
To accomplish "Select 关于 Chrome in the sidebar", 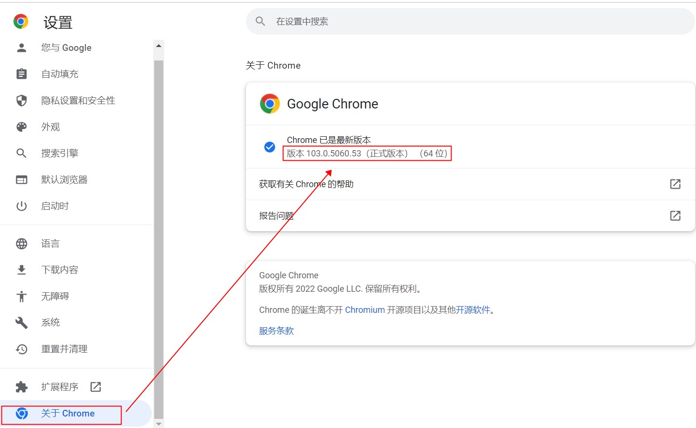I will tap(76, 413).
